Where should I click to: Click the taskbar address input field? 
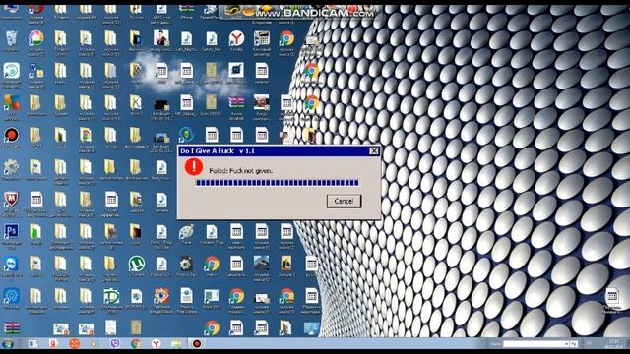point(535,344)
